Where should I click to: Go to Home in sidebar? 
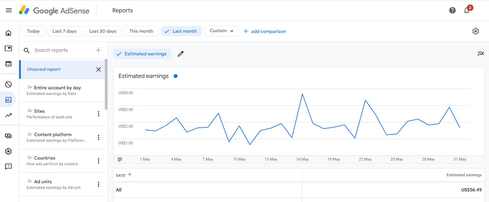coord(9,33)
